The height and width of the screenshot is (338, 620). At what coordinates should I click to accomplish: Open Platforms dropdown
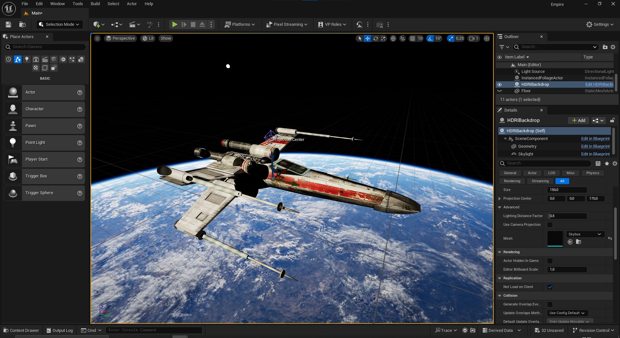coord(240,25)
